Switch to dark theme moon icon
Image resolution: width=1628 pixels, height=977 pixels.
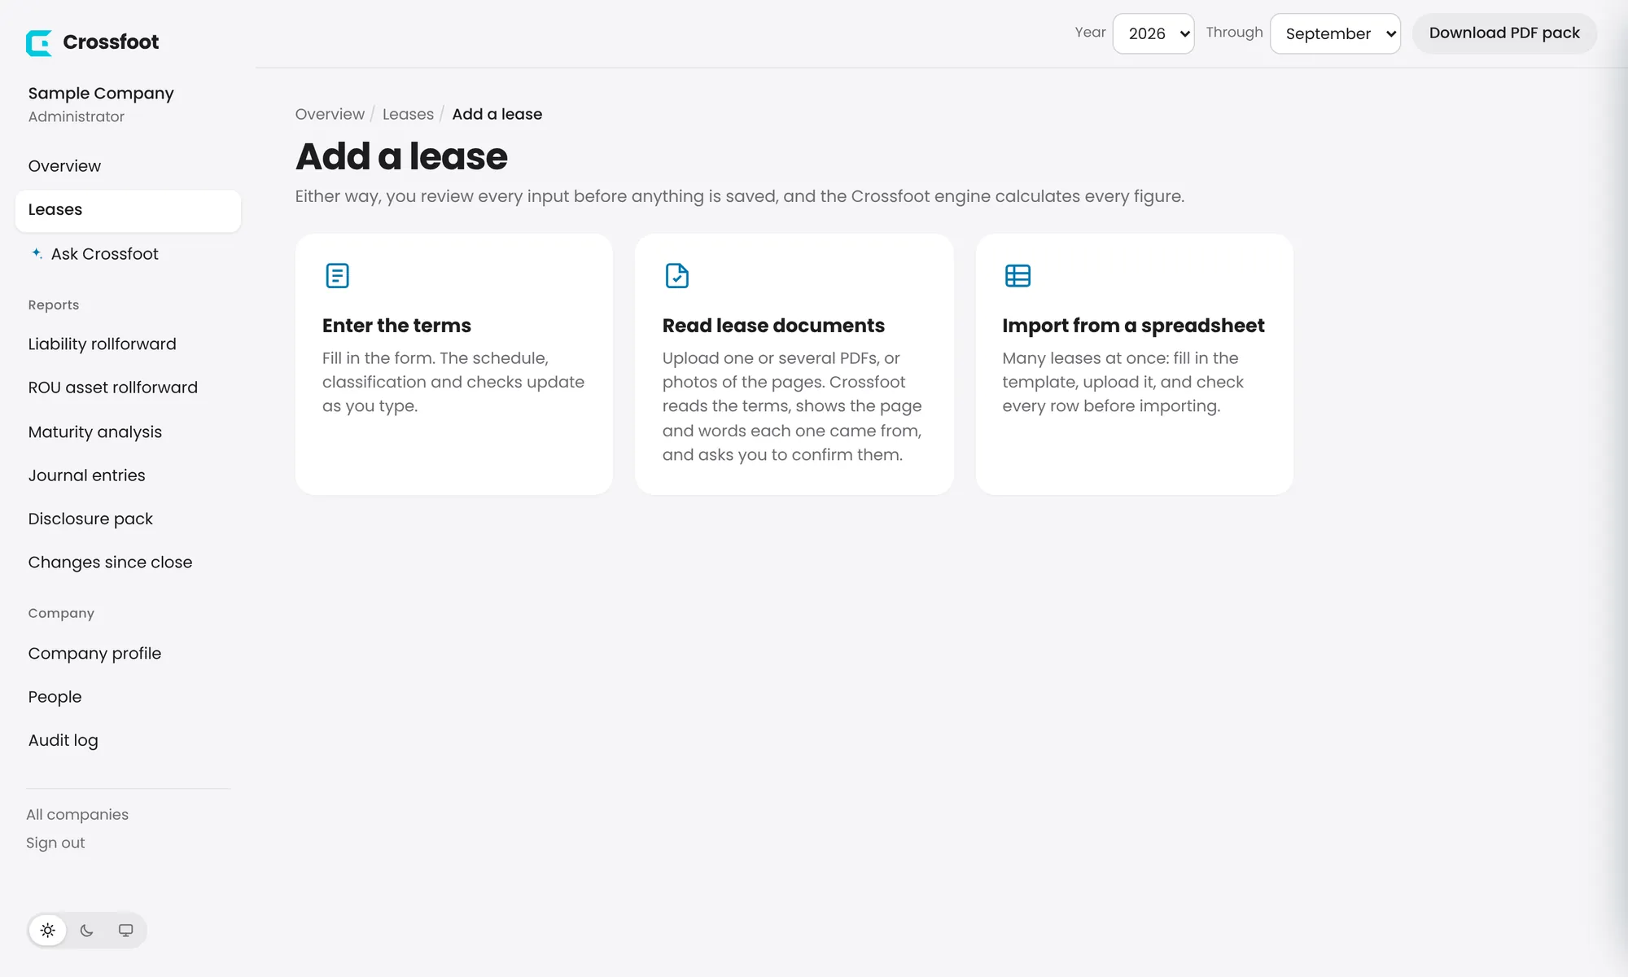coord(87,930)
